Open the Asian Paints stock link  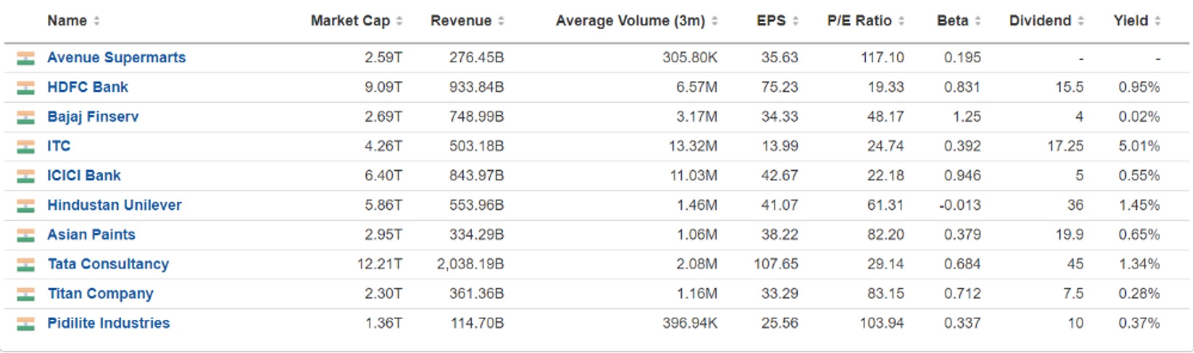click(91, 235)
